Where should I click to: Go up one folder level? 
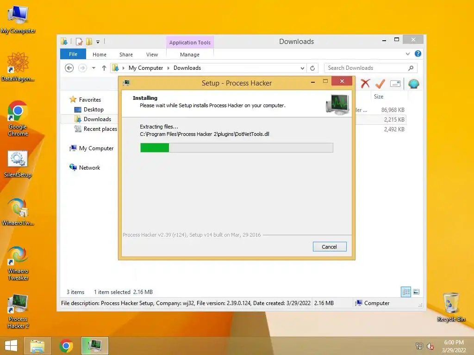[x=104, y=68]
